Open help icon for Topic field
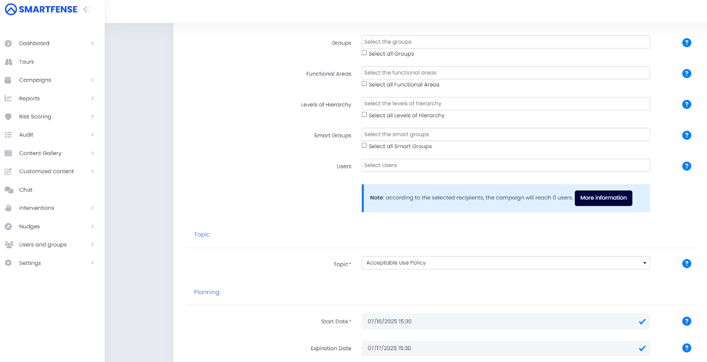 click(x=686, y=264)
